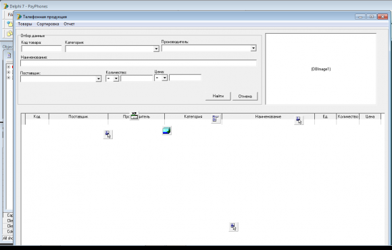Expand the first node in the object tree
Viewport: 392px width, 250px height.
click(9, 67)
